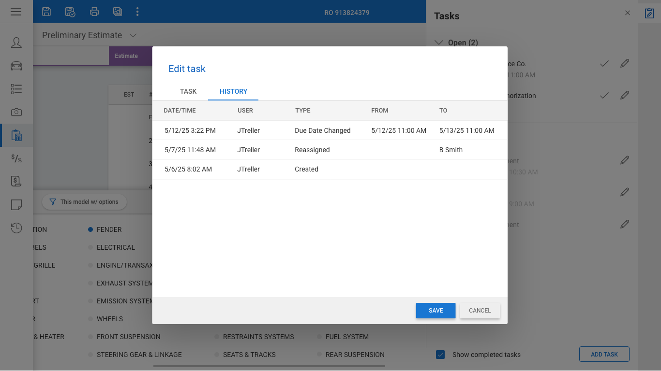The width and height of the screenshot is (661, 371).
Task: Click the CANCEL button in Edit task
Action: [x=480, y=311]
